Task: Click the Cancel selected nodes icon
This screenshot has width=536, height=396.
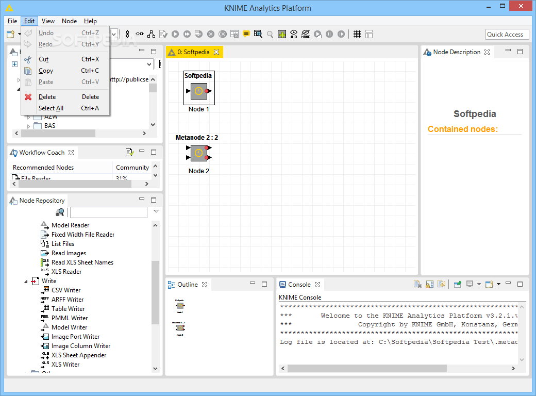Action: (x=211, y=34)
